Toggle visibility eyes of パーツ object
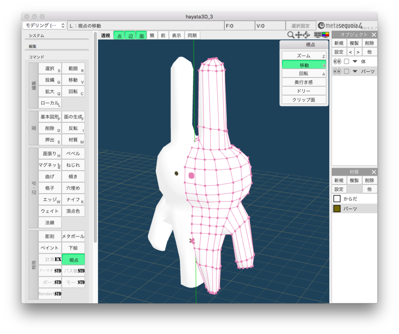Viewport: 399px width, 334px height. [337, 71]
